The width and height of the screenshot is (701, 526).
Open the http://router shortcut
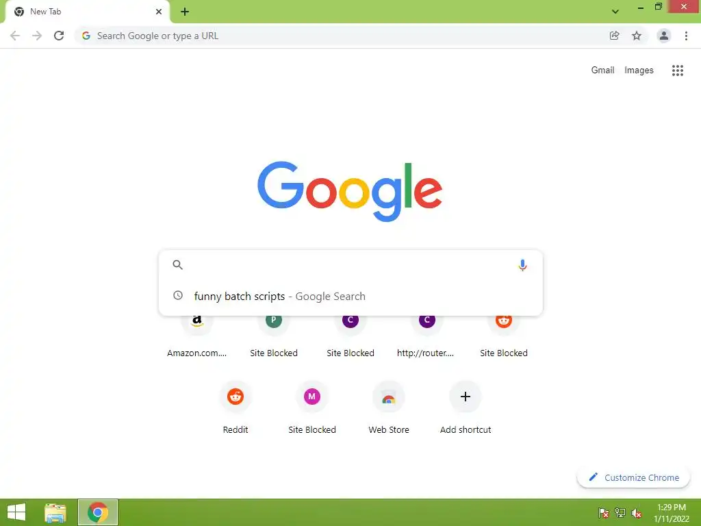coord(426,336)
